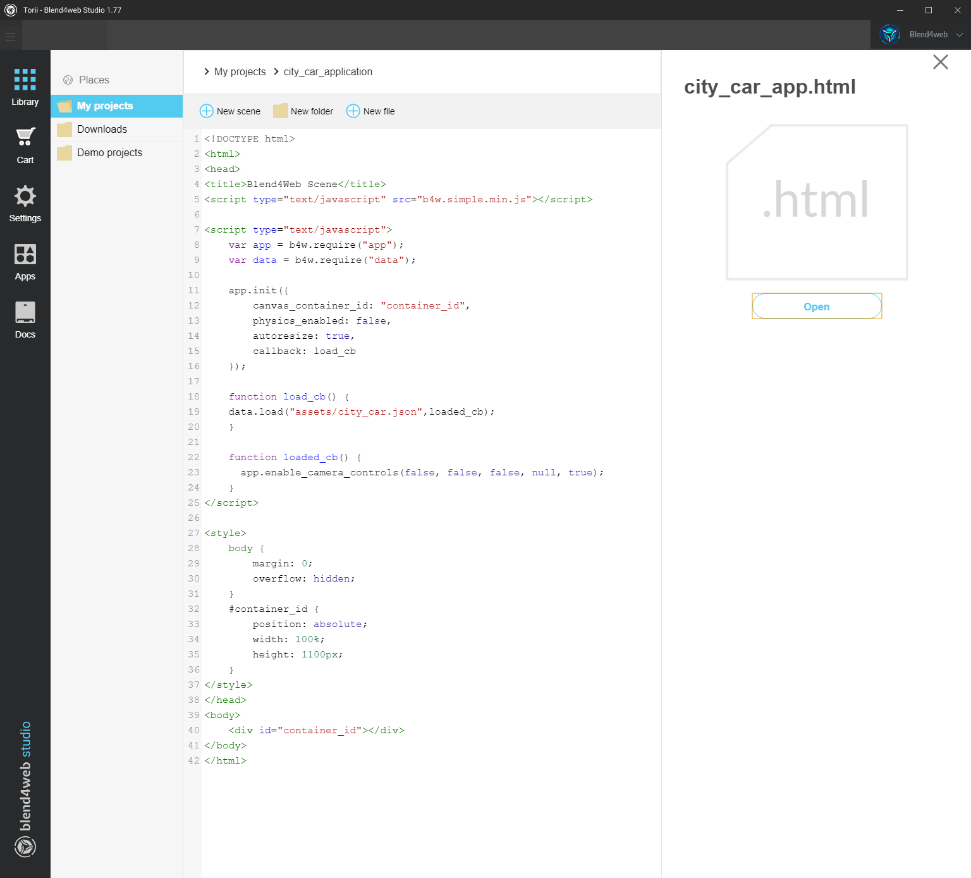971x878 pixels.
Task: Close the file preview panel
Action: coord(941,62)
